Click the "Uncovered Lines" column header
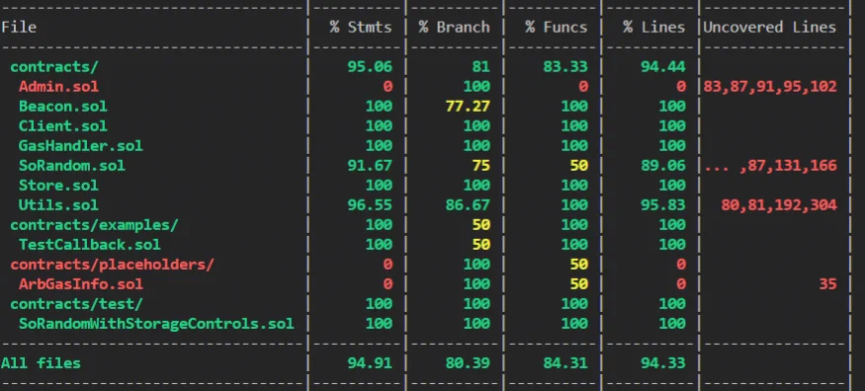The image size is (865, 391). pyautogui.click(x=769, y=27)
